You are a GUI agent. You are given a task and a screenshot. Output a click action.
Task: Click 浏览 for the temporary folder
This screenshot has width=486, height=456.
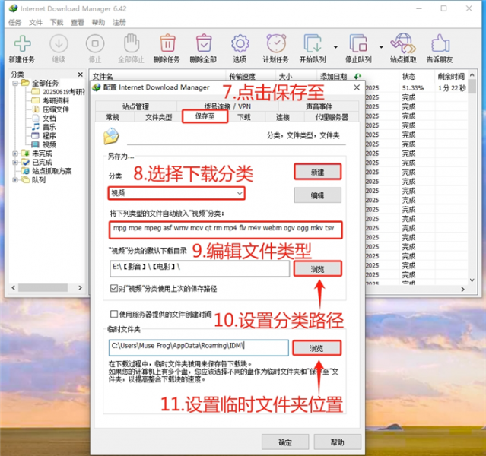point(316,348)
